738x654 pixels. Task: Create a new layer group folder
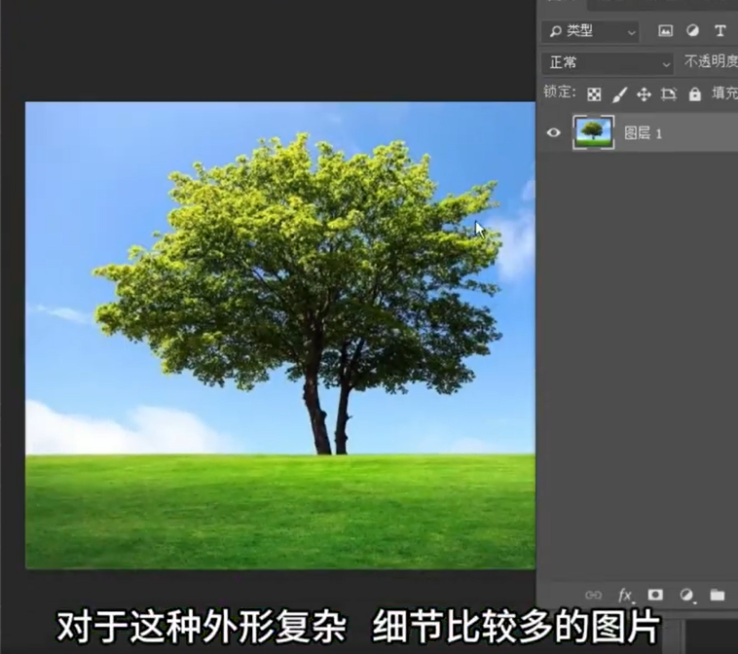point(718,595)
